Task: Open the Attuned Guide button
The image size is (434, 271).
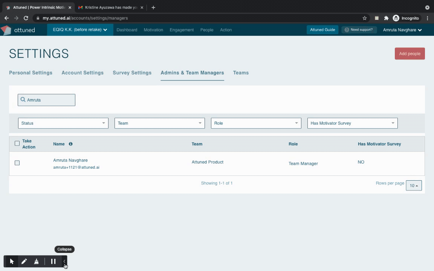Action: click(322, 30)
